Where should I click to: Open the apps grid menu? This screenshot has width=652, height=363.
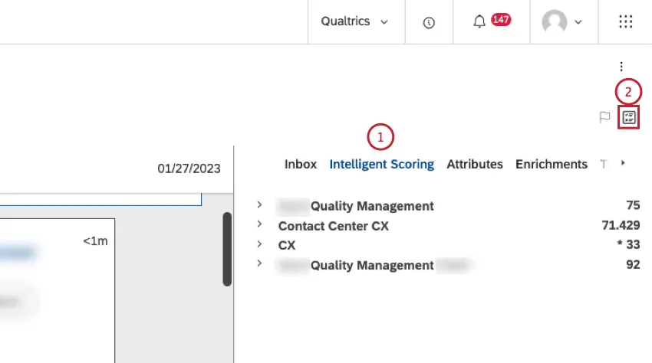pos(625,21)
